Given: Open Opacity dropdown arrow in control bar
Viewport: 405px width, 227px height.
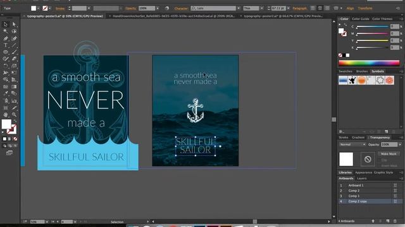Looking at the screenshot, I should click(158, 8).
